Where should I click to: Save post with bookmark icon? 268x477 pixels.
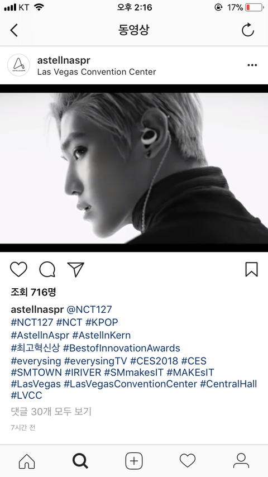click(252, 269)
